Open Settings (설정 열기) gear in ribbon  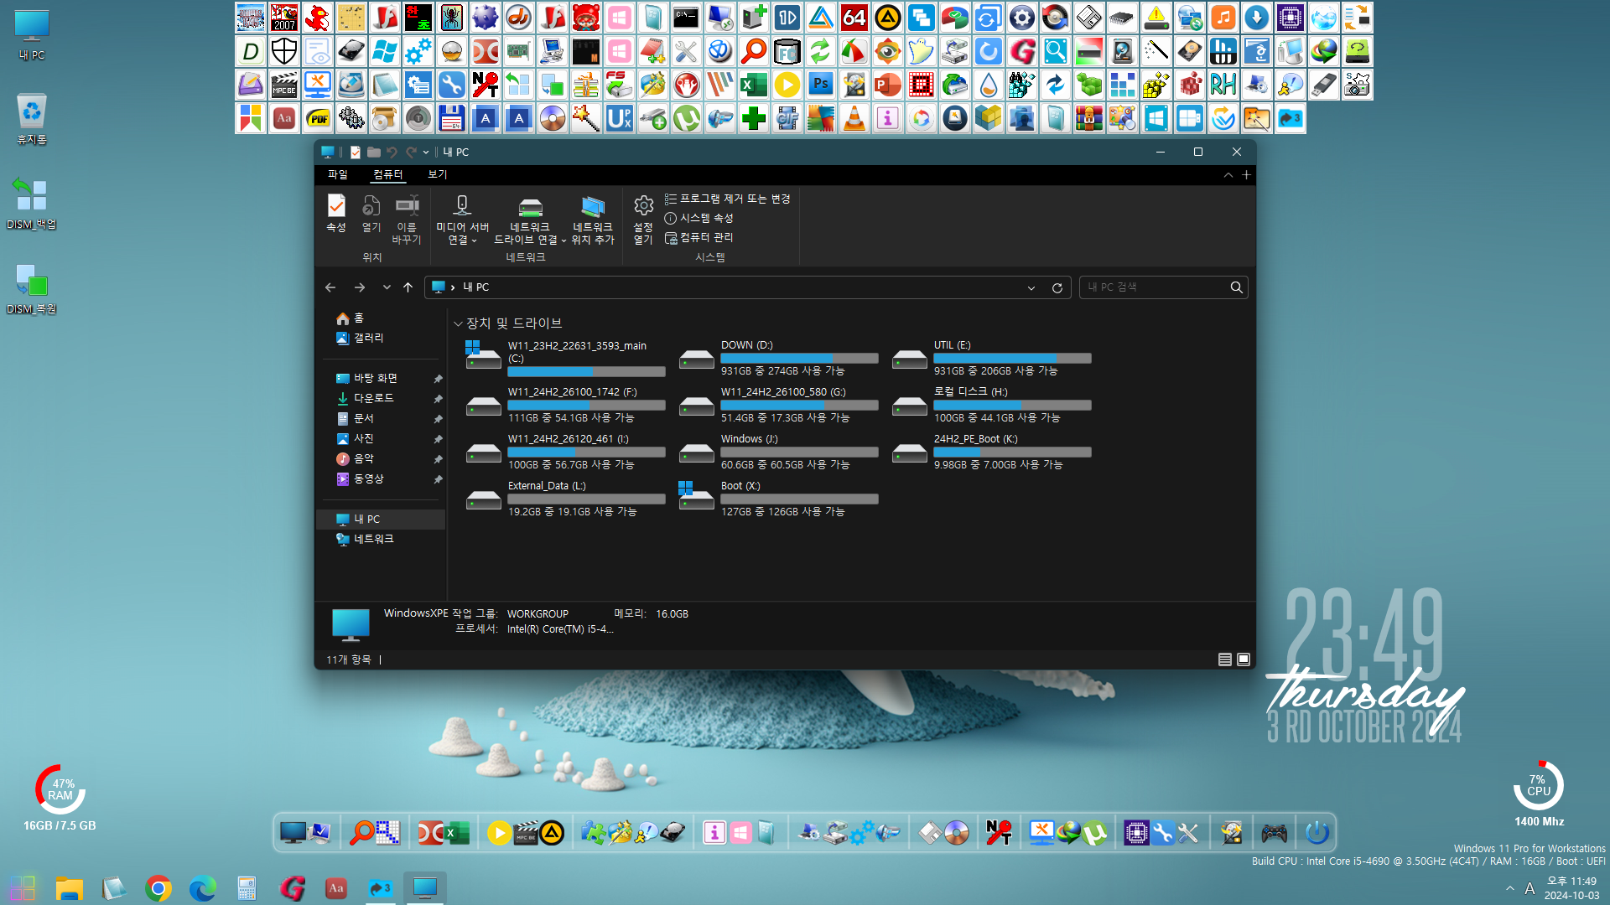tap(643, 220)
